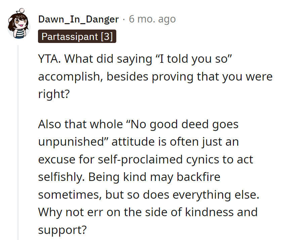286x240 pixels.
Task: Toggle the thread visibility via the left rail
Action: coord(18,134)
